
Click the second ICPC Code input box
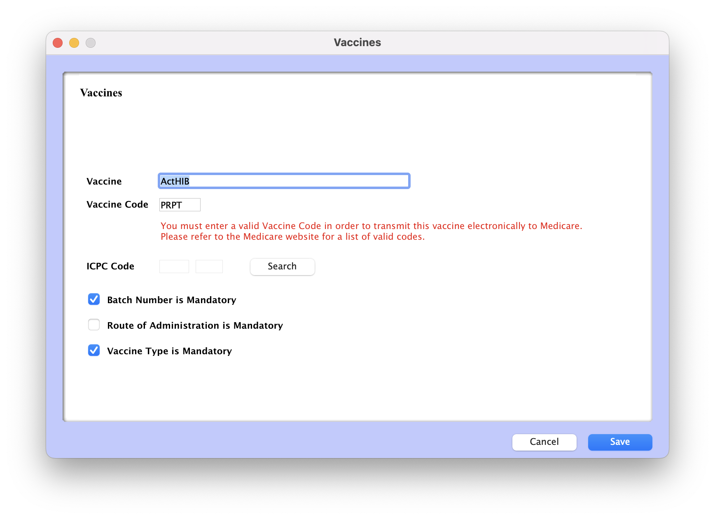[209, 267]
